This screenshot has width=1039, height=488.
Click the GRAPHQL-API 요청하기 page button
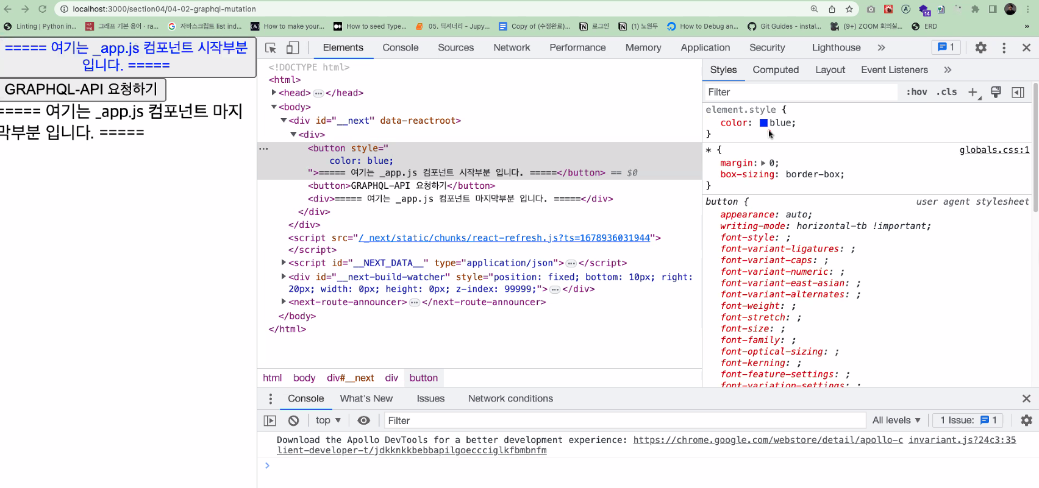(82, 90)
